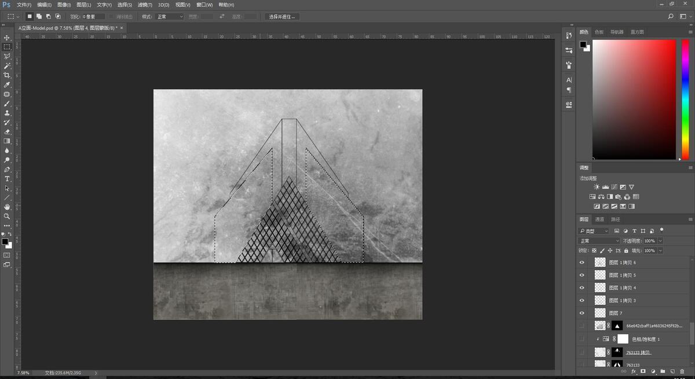This screenshot has height=379, width=695.
Task: Select the Path Selection tool
Action: point(7,188)
